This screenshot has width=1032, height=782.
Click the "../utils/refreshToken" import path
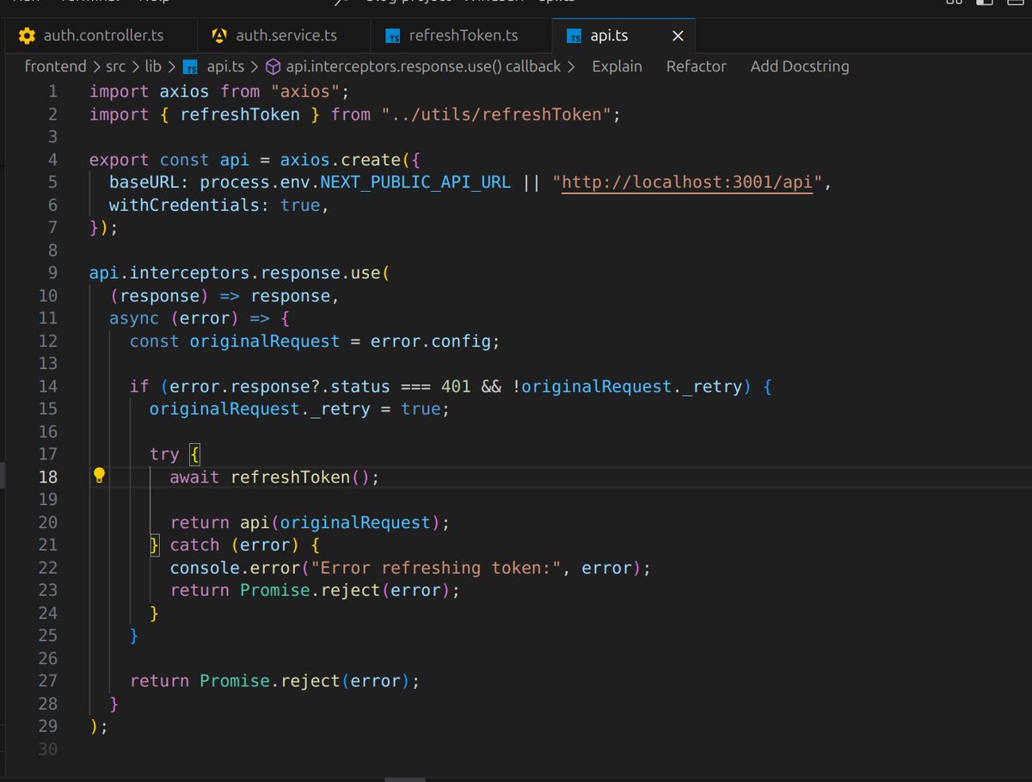(x=497, y=114)
